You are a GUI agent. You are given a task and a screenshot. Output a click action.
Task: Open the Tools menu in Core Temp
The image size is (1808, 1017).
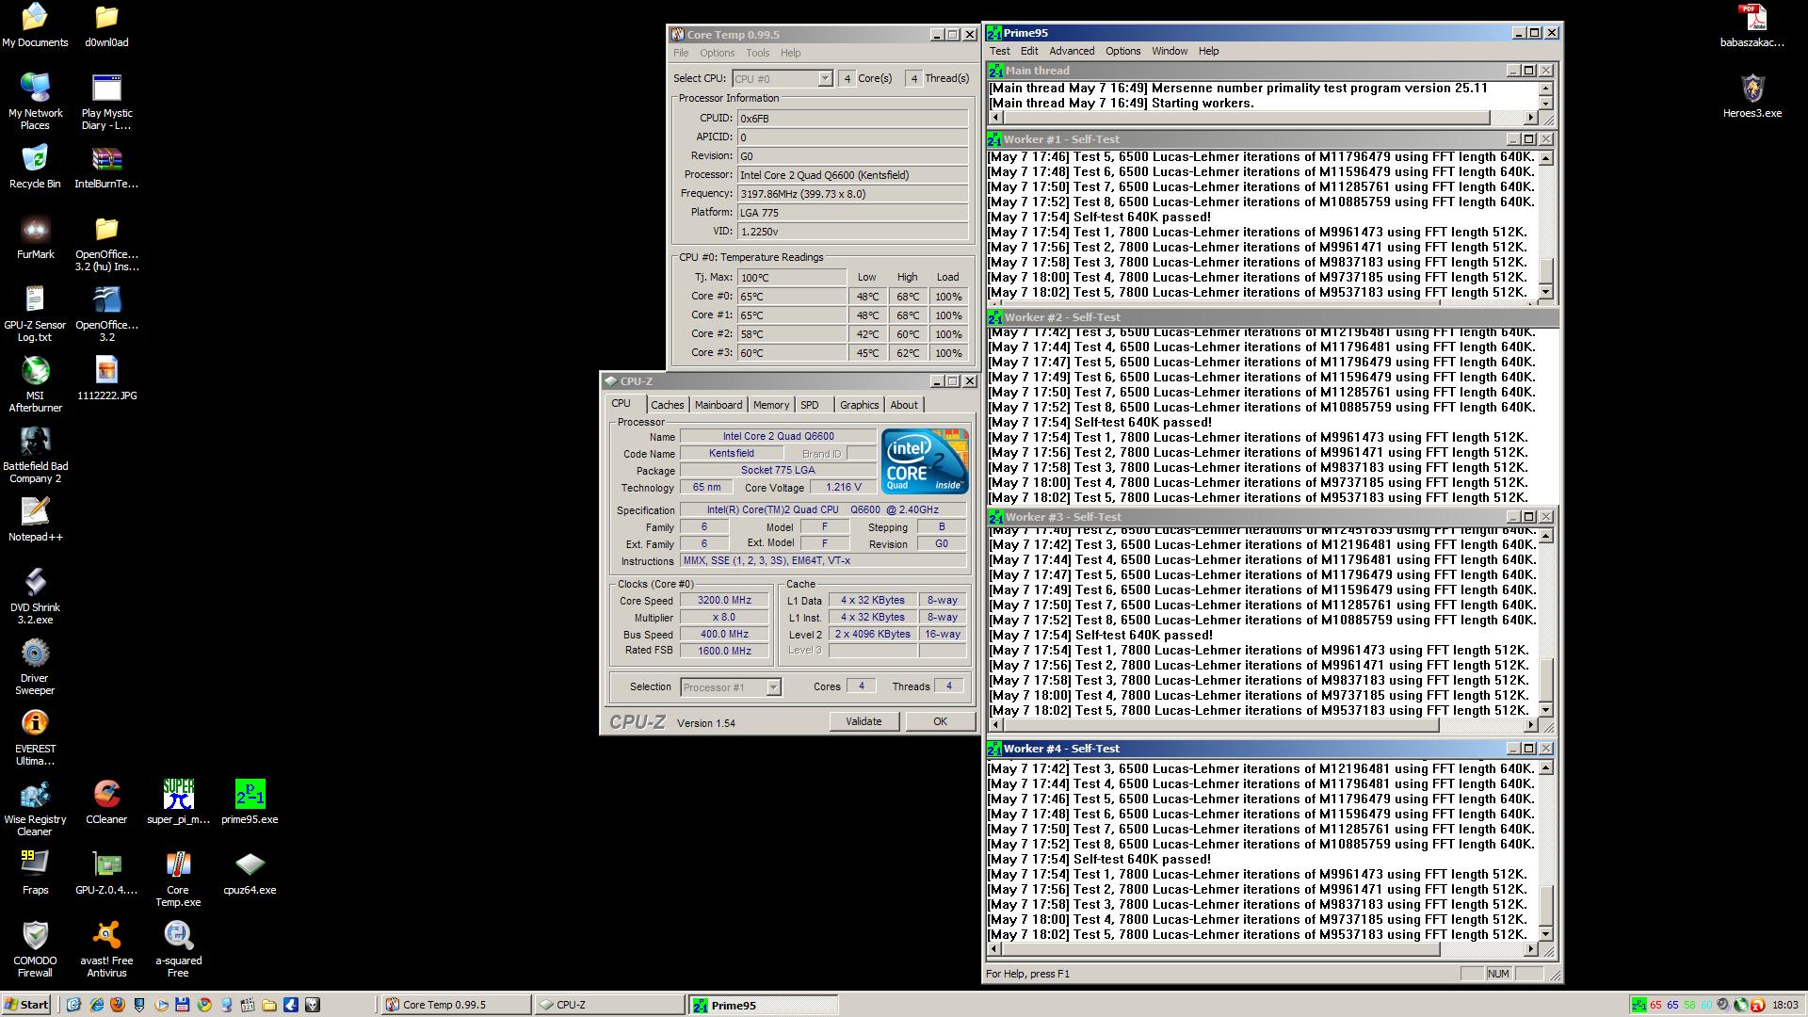(x=757, y=53)
